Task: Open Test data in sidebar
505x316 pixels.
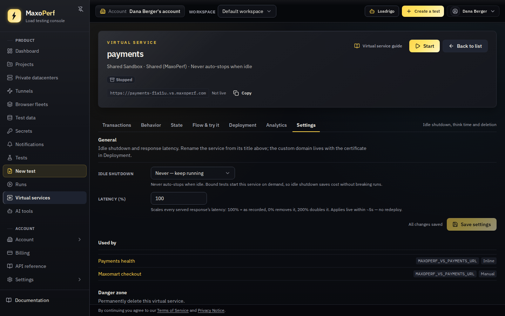Action: [45, 118]
